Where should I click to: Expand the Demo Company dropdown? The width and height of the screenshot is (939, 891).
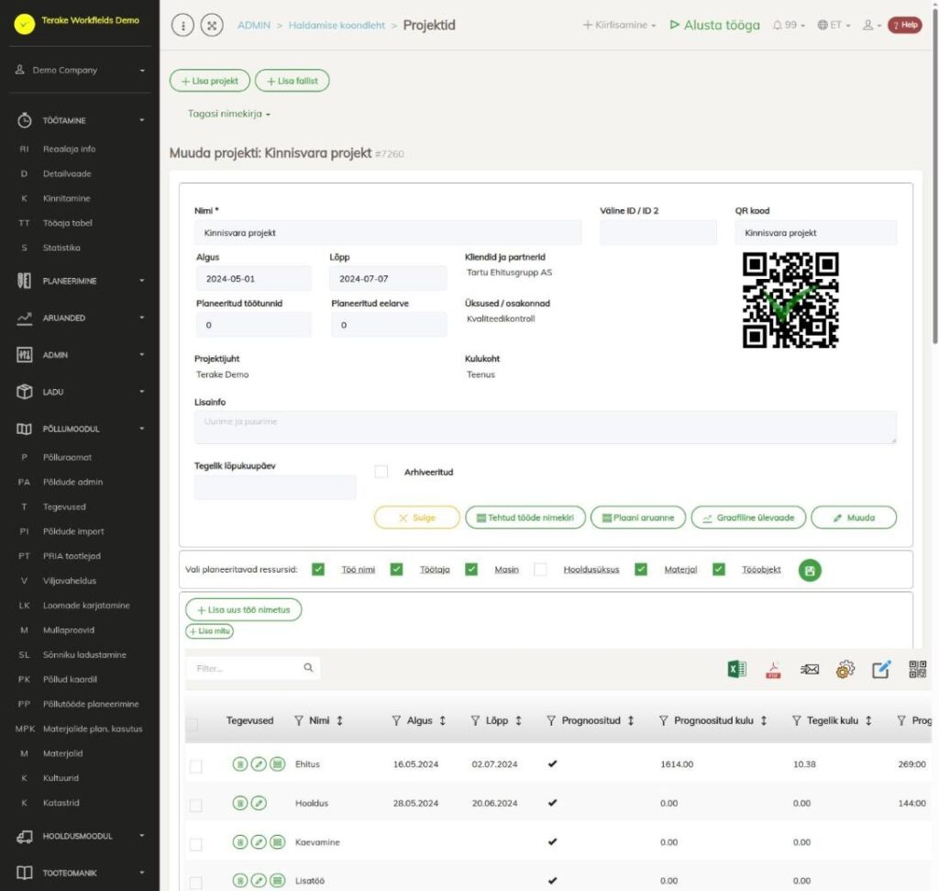coord(81,70)
